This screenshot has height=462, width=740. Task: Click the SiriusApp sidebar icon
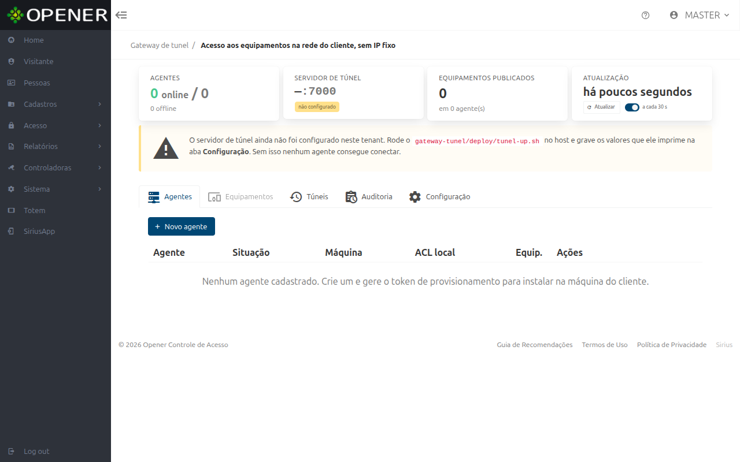11,231
